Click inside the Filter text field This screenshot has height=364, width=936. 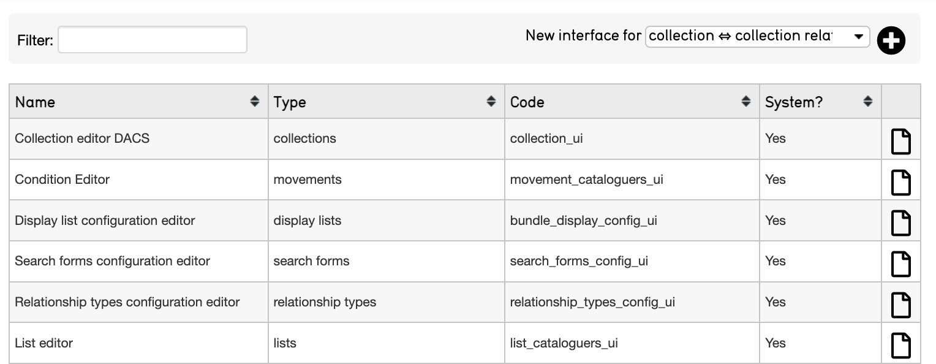pos(153,40)
